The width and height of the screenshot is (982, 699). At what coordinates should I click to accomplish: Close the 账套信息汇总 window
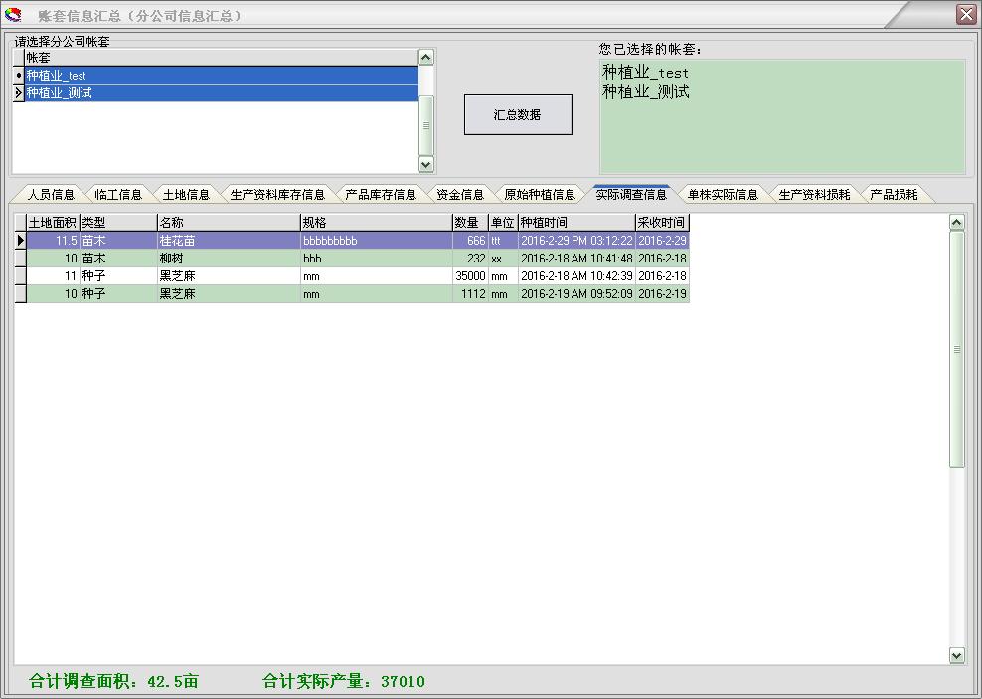pos(965,14)
